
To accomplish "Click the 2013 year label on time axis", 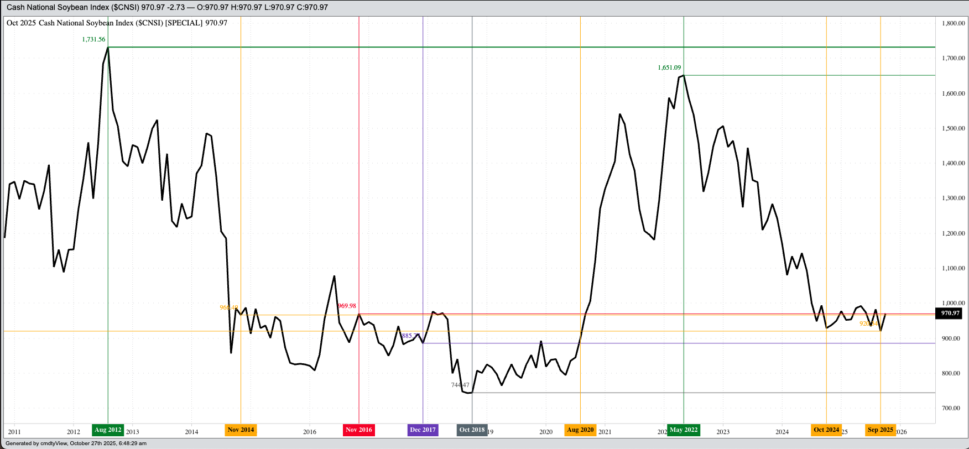I will [133, 432].
